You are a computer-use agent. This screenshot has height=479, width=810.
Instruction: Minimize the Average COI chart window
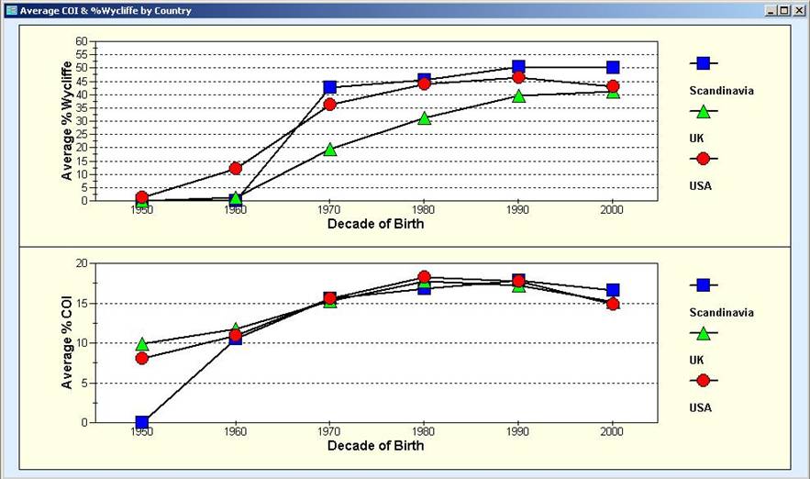coord(772,11)
